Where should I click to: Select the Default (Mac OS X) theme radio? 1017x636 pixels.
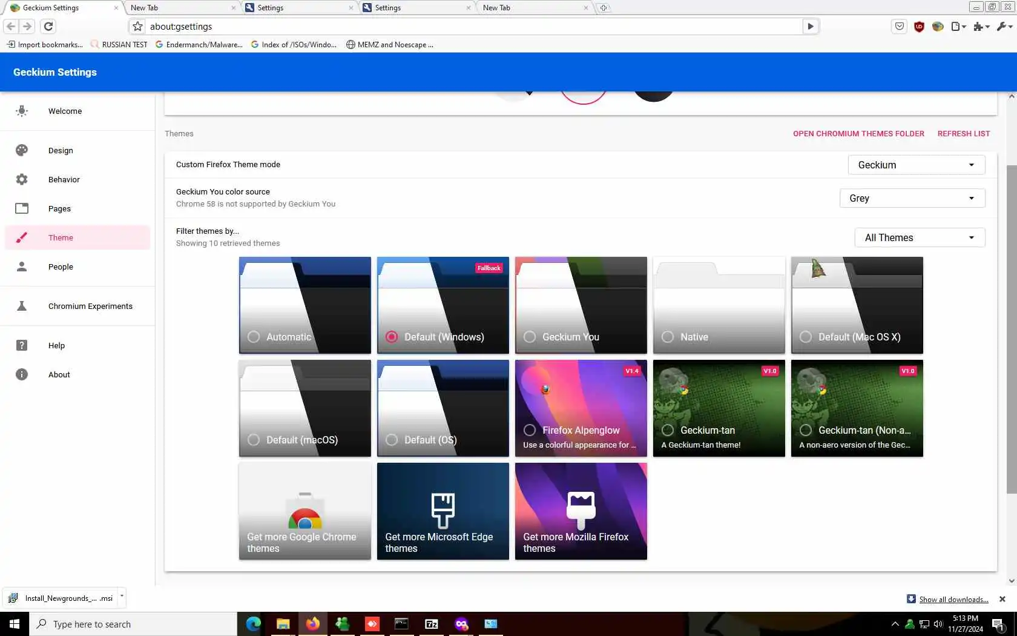click(806, 337)
